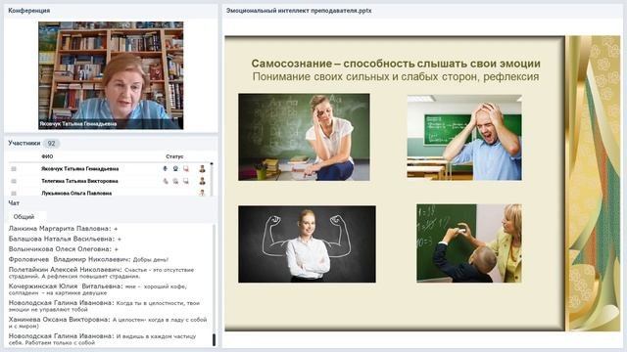Select participant Телегина Татьяна Викторовна in list
Viewport: 627px width, 352px height.
point(79,181)
